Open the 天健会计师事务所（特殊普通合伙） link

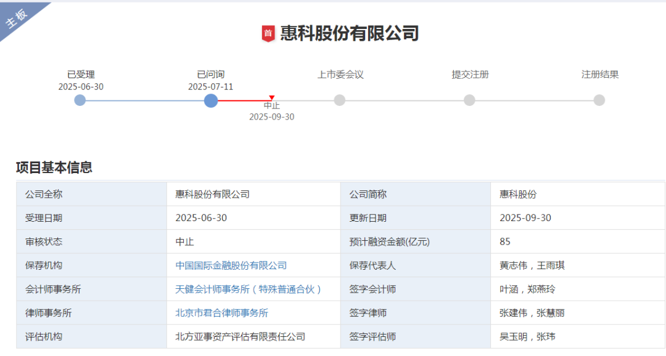point(249,289)
